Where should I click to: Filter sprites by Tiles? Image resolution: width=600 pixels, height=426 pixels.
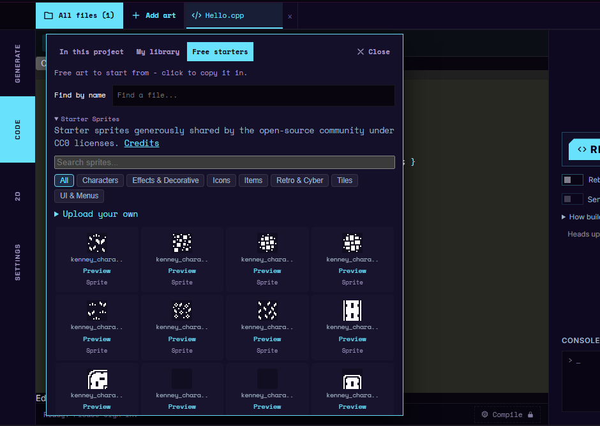pyautogui.click(x=345, y=180)
